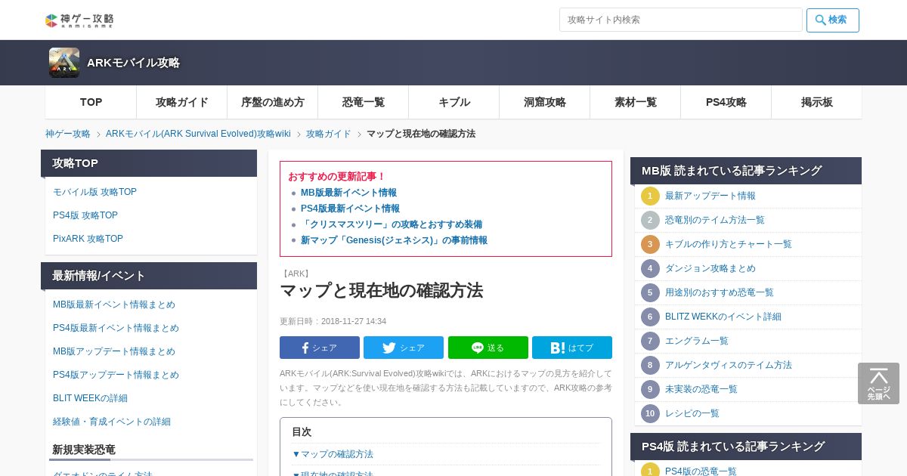Viewport: 907px width, 476px height.
Task: Share article via Facebook シェア button
Action: pyautogui.click(x=320, y=348)
